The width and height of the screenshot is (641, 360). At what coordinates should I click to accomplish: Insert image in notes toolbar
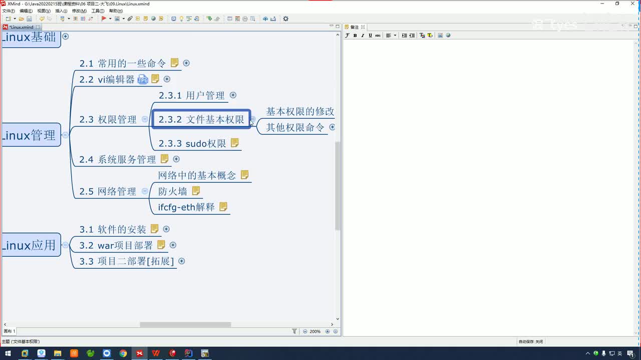click(x=440, y=35)
